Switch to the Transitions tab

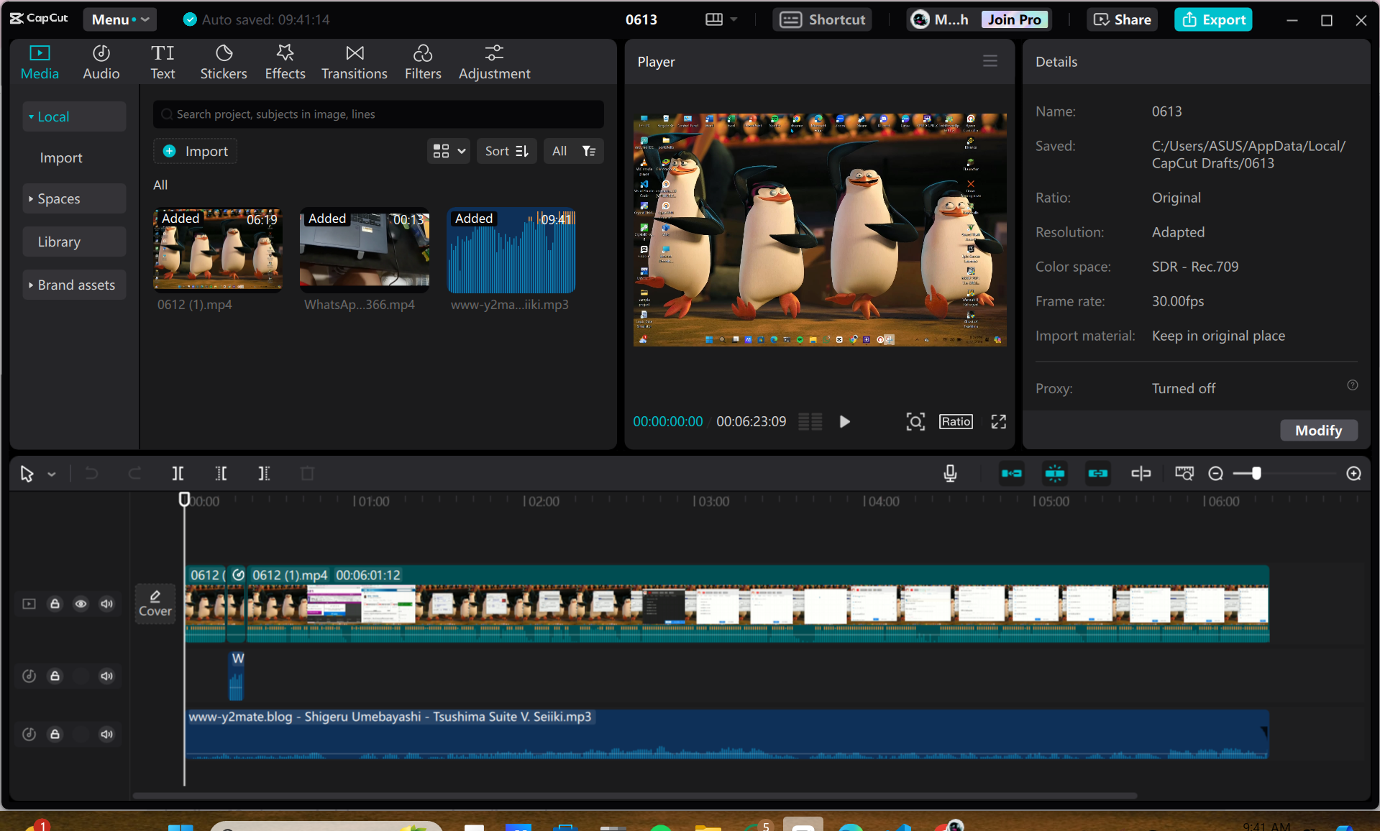point(354,61)
